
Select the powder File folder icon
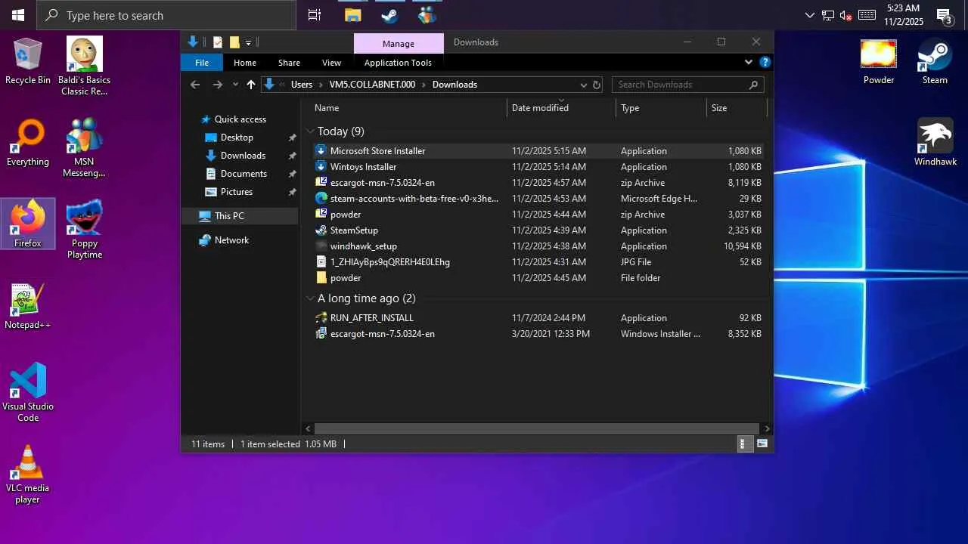[321, 278]
